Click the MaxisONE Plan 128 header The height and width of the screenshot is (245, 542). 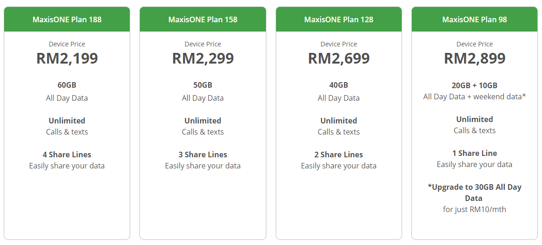tap(338, 19)
